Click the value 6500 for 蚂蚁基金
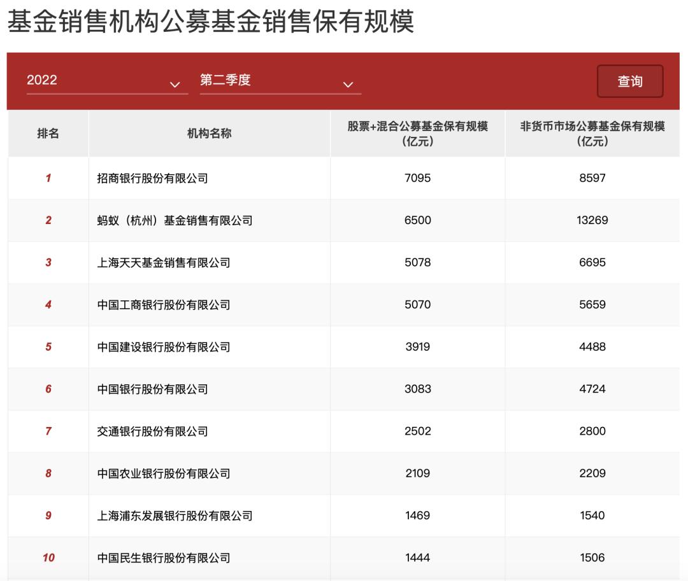 pyautogui.click(x=417, y=220)
